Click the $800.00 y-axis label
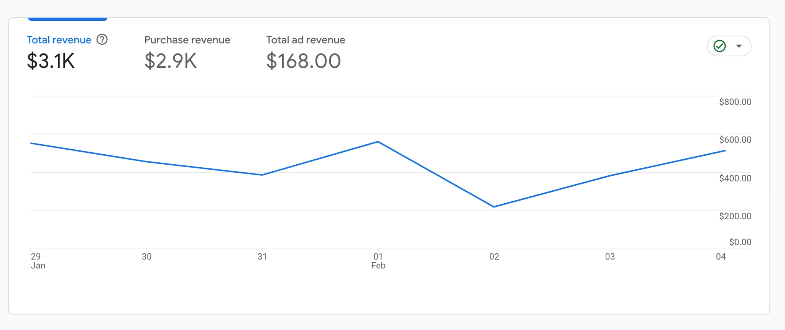This screenshot has width=785, height=330. pos(735,102)
